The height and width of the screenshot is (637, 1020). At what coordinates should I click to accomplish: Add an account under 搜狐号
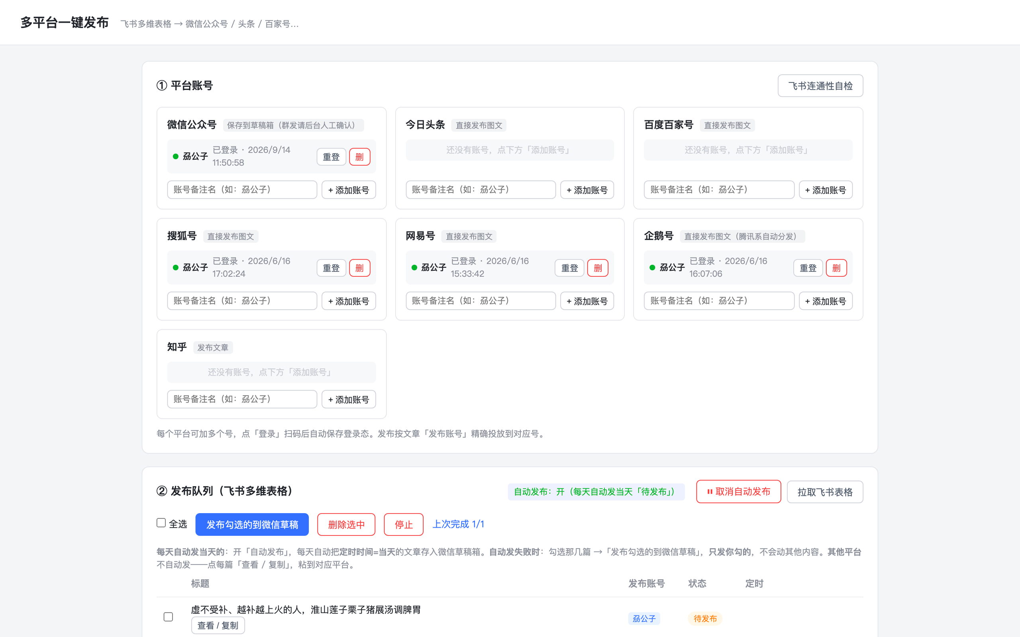click(x=349, y=301)
